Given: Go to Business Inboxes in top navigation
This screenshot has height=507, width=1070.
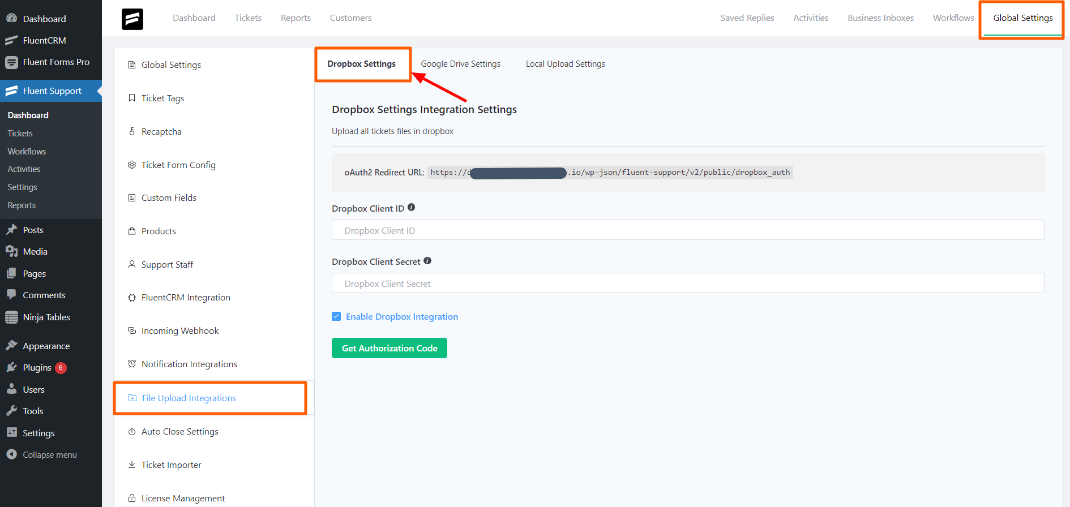Looking at the screenshot, I should (x=880, y=18).
